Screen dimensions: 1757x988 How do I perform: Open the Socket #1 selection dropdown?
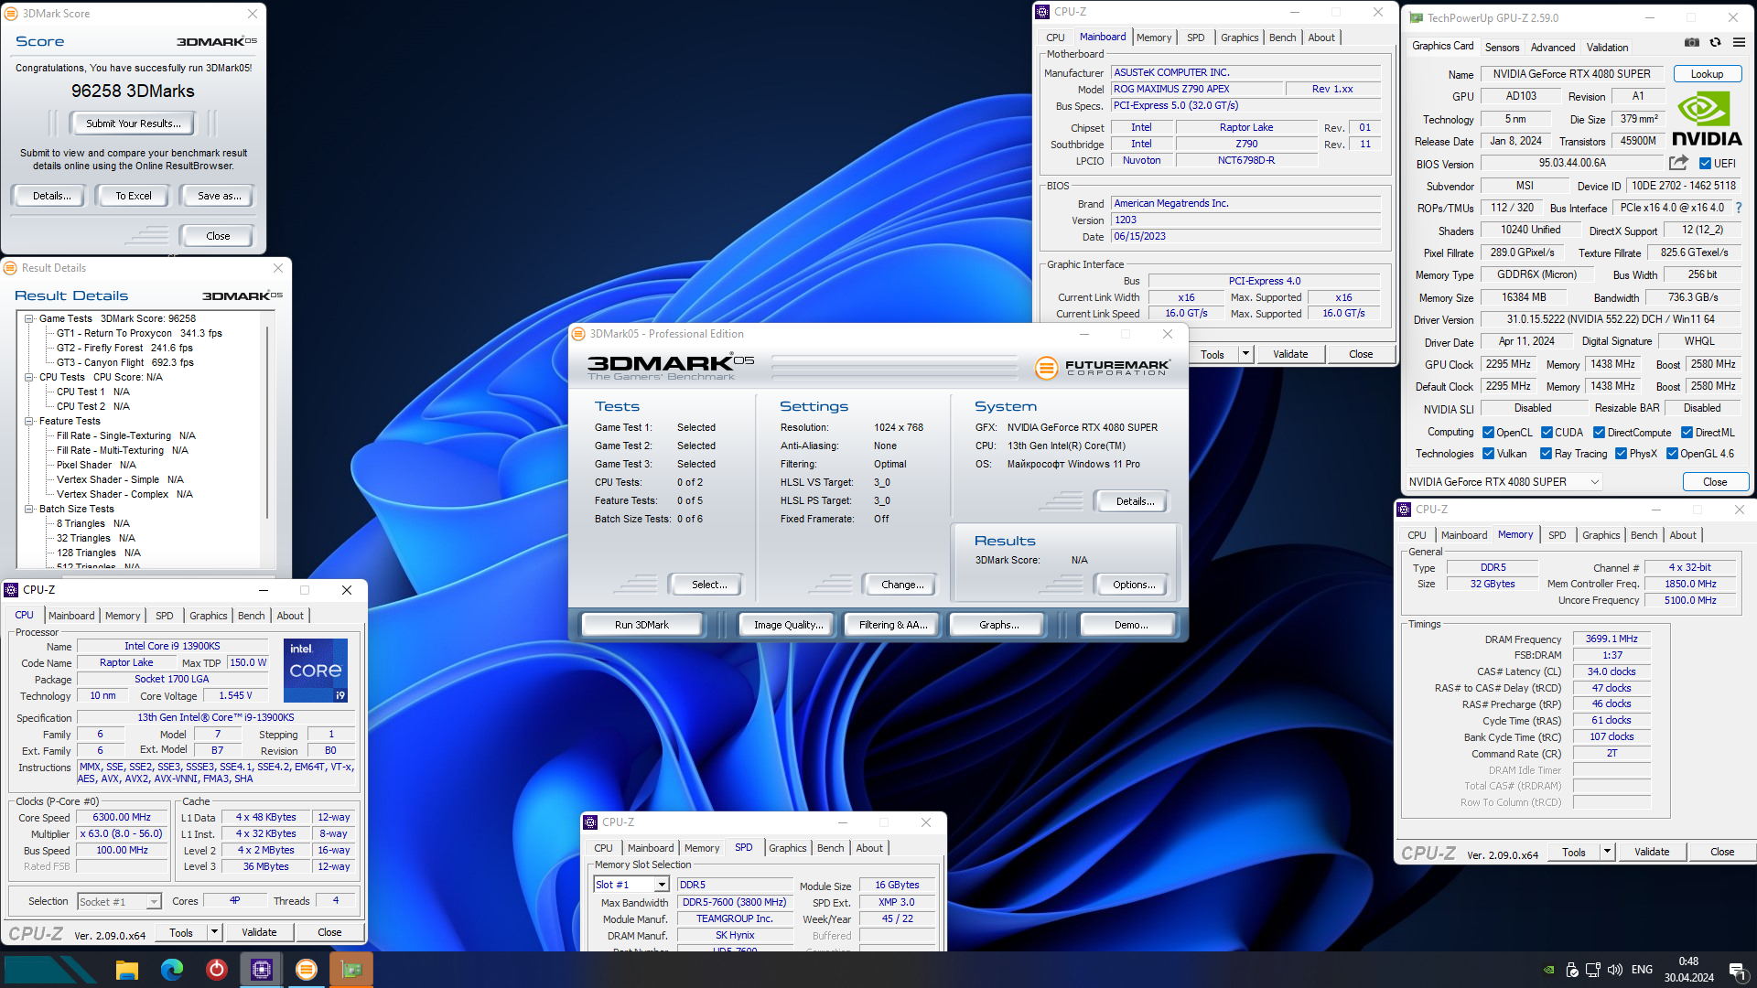[120, 902]
